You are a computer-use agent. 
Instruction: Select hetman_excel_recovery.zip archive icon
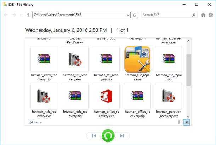(x=44, y=59)
